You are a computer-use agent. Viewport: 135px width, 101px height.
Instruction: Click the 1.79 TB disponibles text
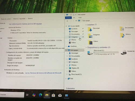(x=104, y=54)
